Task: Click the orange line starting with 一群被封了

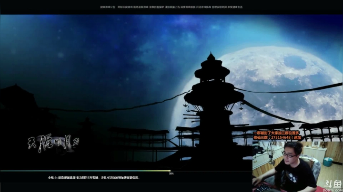Action: [x=276, y=133]
